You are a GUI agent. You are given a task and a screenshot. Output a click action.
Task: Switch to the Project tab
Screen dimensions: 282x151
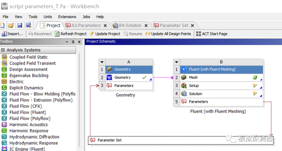click(x=50, y=25)
